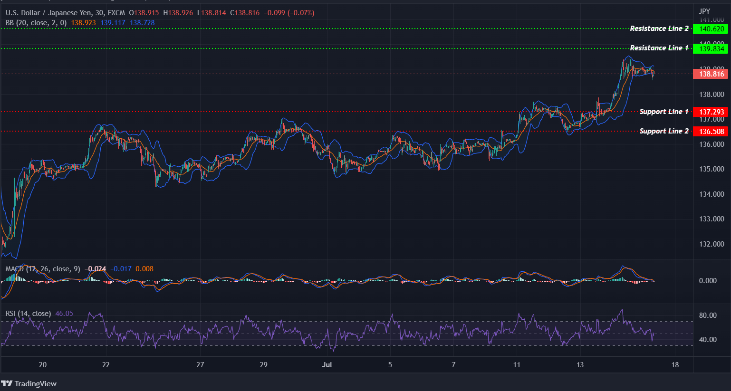The image size is (731, 391).
Task: Select the Resistance Line 1 label
Action: tap(658, 48)
